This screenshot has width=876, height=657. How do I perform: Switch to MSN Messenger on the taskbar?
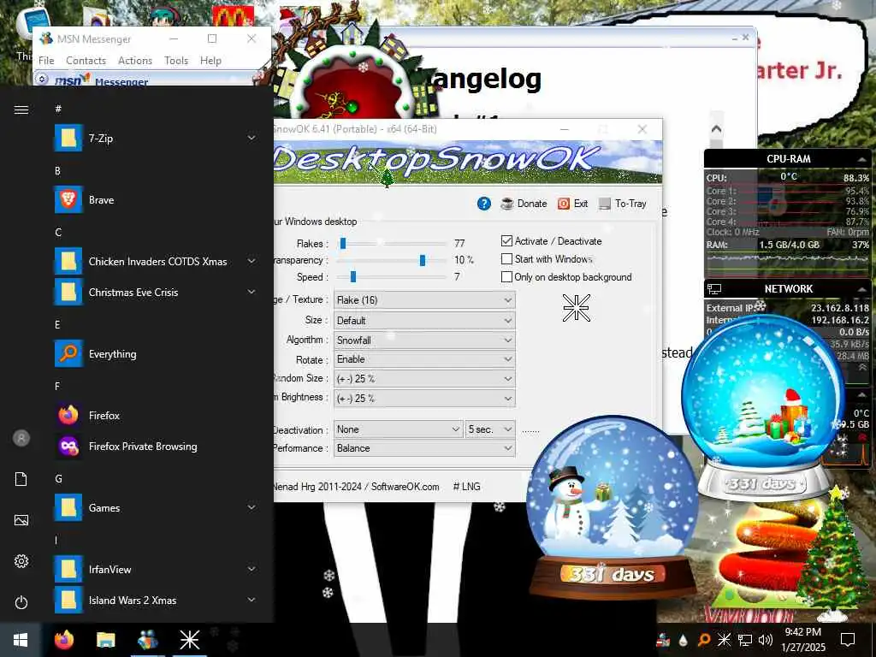(x=147, y=640)
